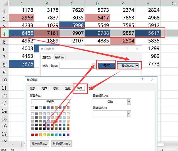The width and height of the screenshot is (178, 151).
Task: Open 其他颜色(M)... color picker
Action: pos(61,144)
